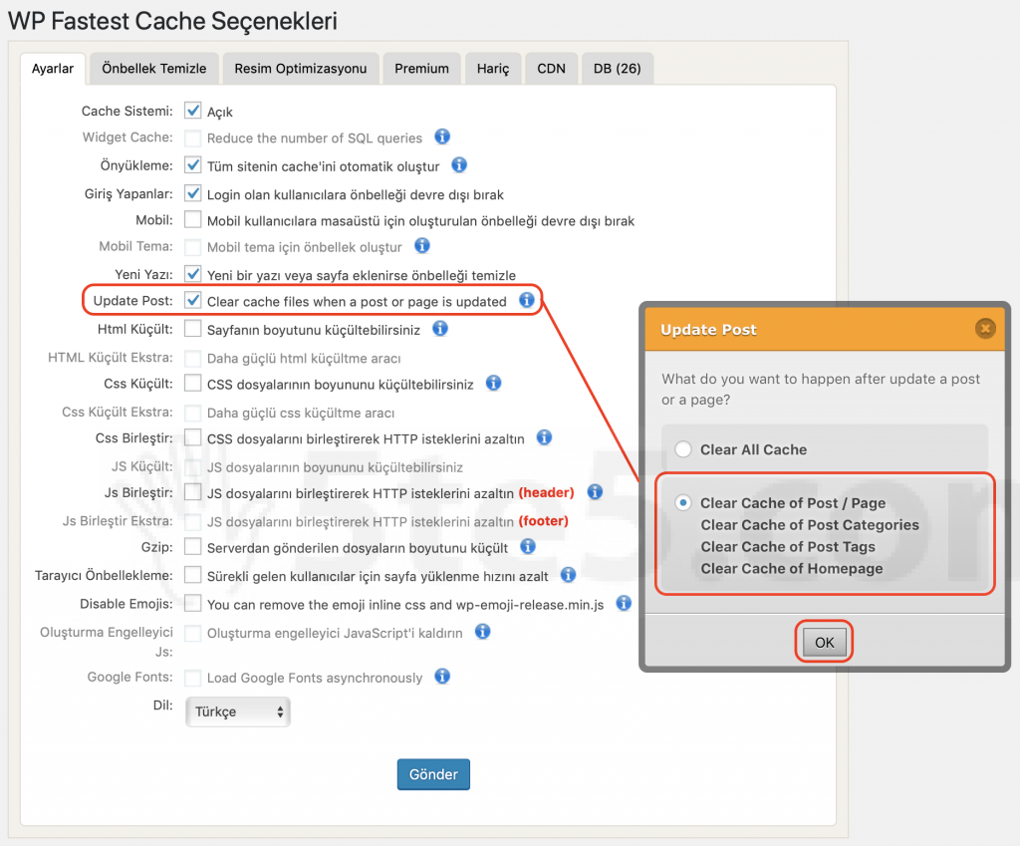
Task: Click the Css Küçült info icon
Action: point(493,383)
